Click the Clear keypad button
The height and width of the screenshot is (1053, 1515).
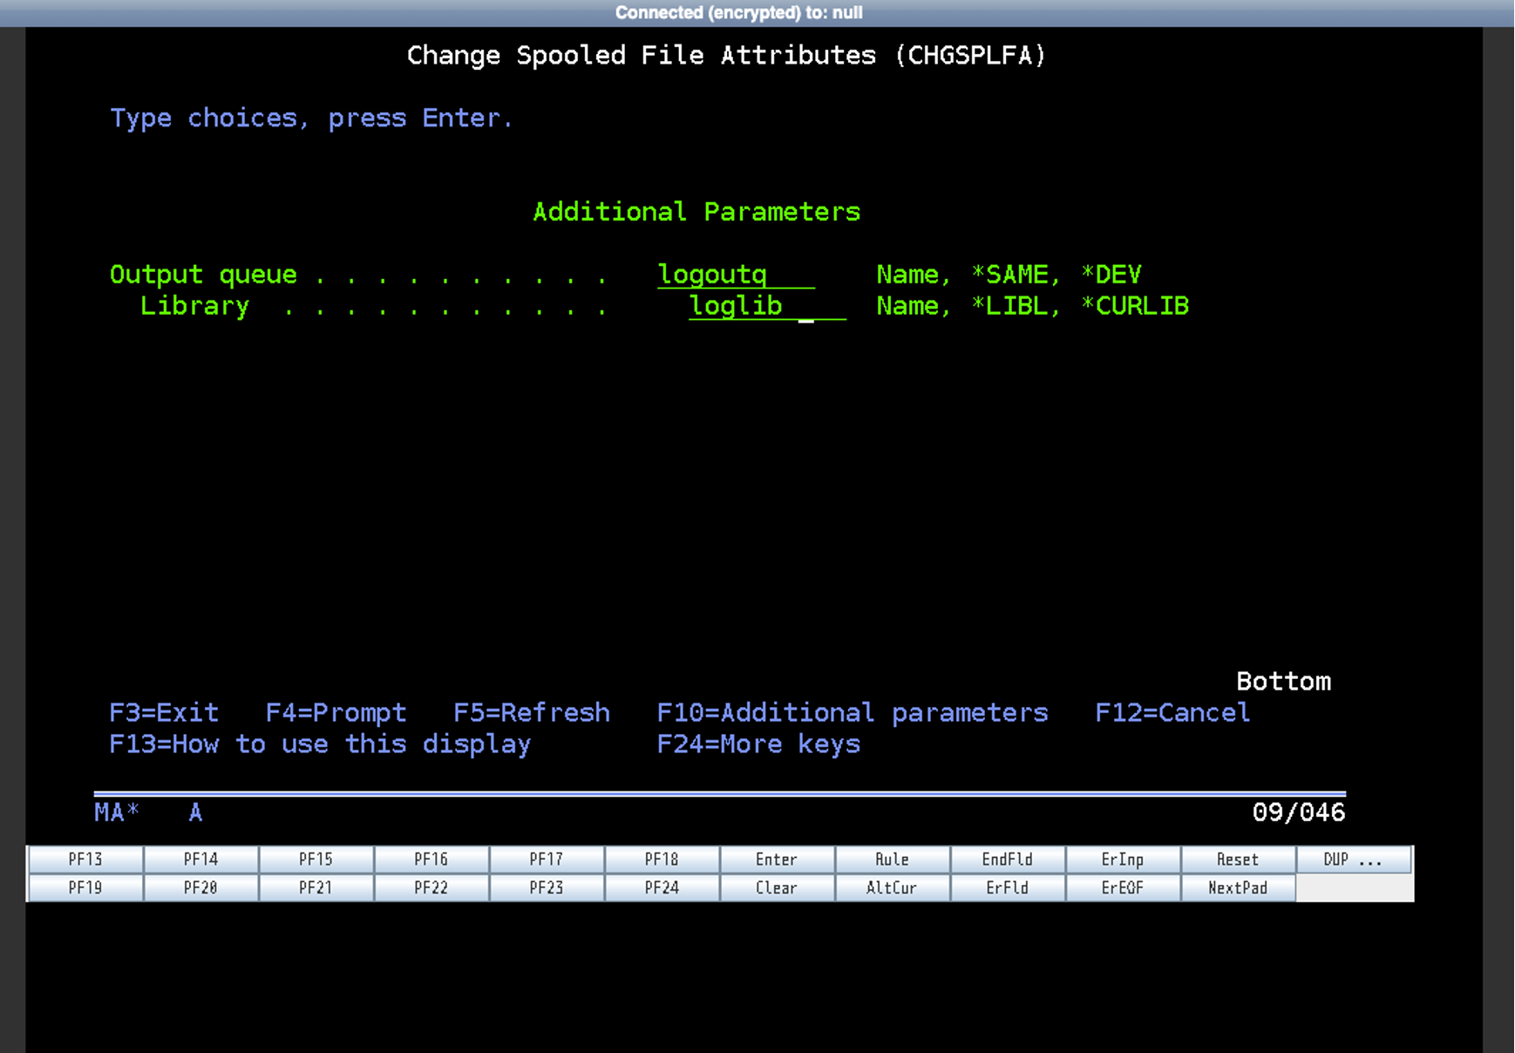pos(777,888)
